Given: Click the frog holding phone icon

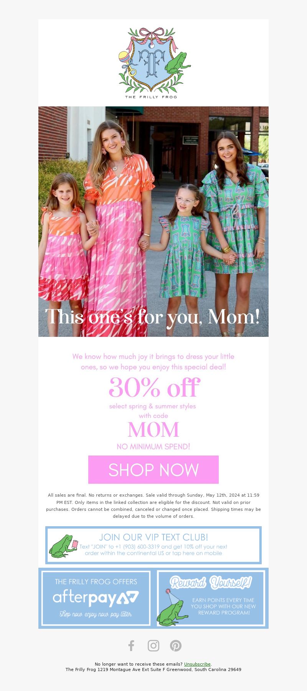Looking at the screenshot, I should (63, 546).
